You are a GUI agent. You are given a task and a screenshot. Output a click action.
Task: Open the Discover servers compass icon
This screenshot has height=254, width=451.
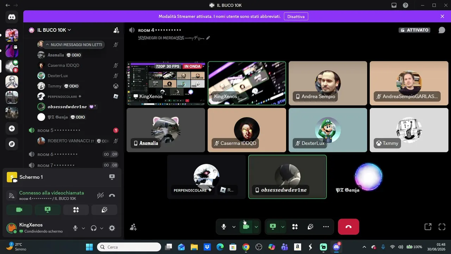tap(12, 144)
